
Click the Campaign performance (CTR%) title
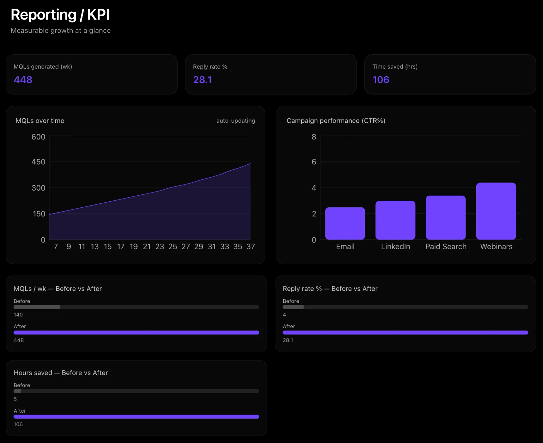coord(336,121)
